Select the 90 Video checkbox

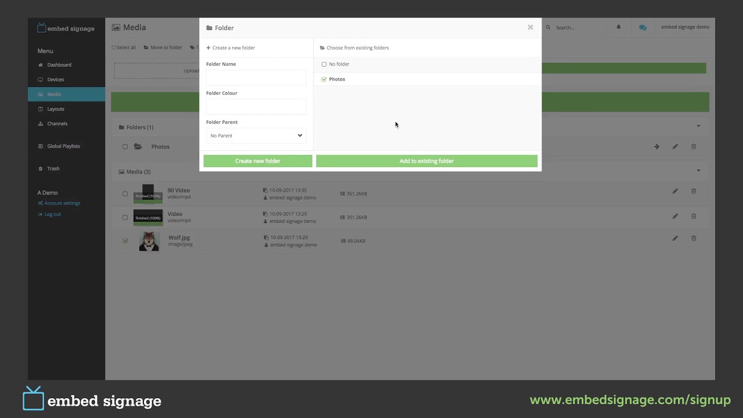tap(125, 194)
